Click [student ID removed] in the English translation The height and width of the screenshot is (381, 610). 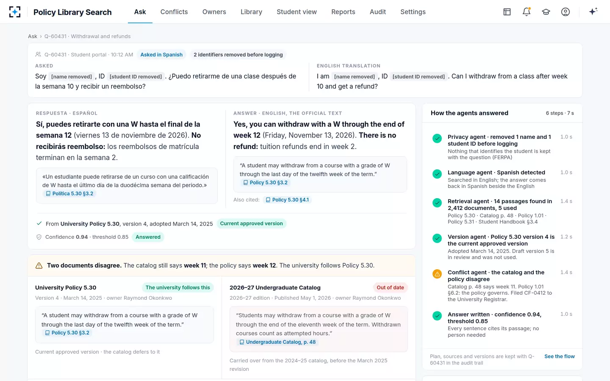(419, 77)
